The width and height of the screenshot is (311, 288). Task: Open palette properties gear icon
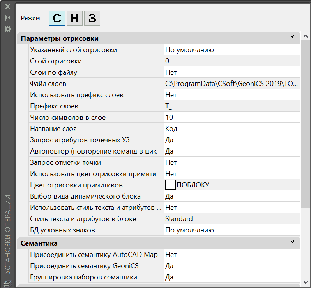[x=7, y=29]
